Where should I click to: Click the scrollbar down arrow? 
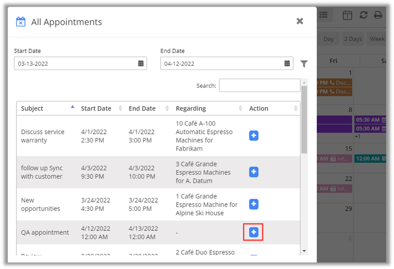coord(304,251)
